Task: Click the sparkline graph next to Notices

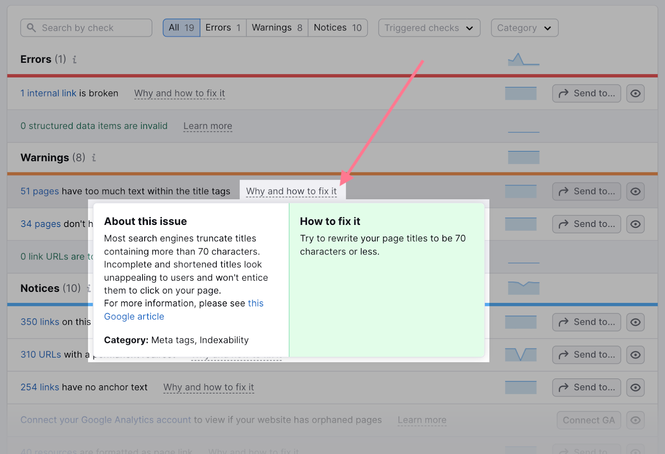Action: pos(524,288)
